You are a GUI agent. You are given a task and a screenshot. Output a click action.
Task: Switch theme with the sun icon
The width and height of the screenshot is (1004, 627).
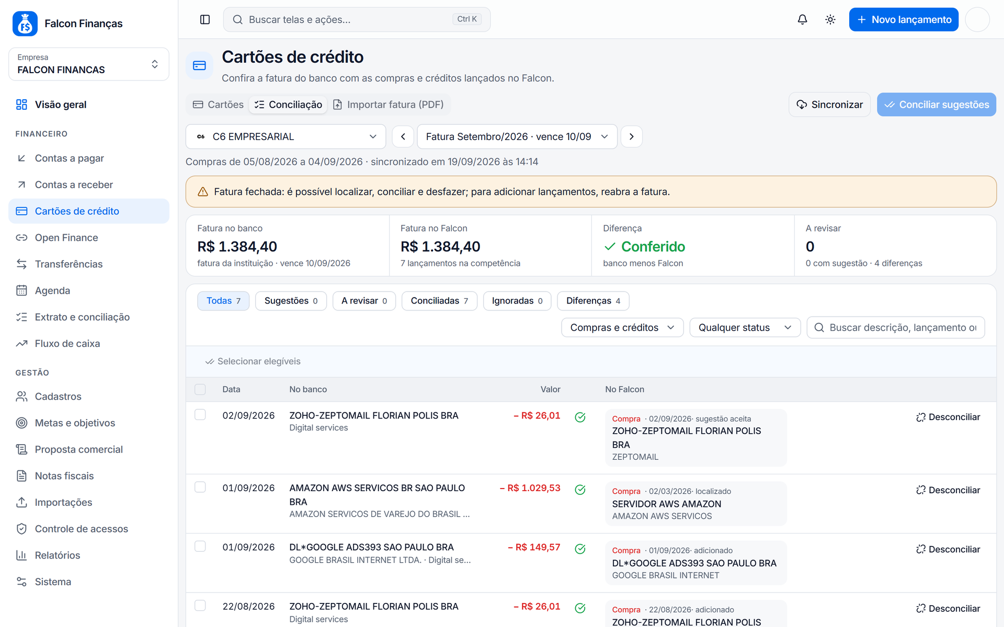830,19
